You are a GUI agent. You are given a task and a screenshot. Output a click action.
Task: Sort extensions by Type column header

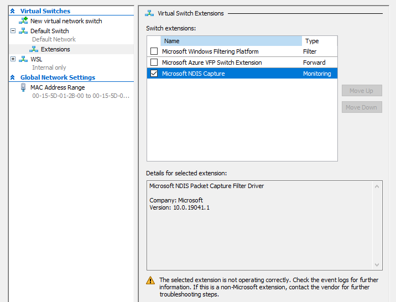point(319,41)
